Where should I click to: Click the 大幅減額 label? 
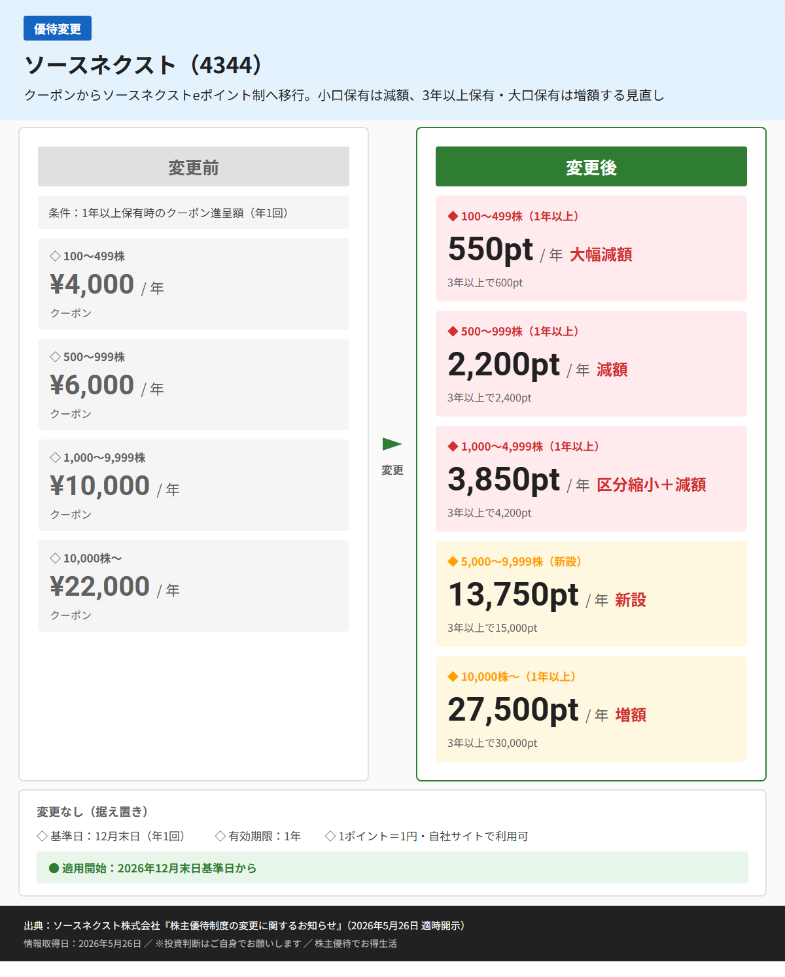click(x=601, y=255)
